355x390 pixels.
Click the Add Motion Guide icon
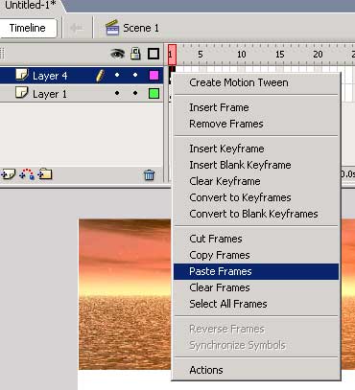coord(27,174)
